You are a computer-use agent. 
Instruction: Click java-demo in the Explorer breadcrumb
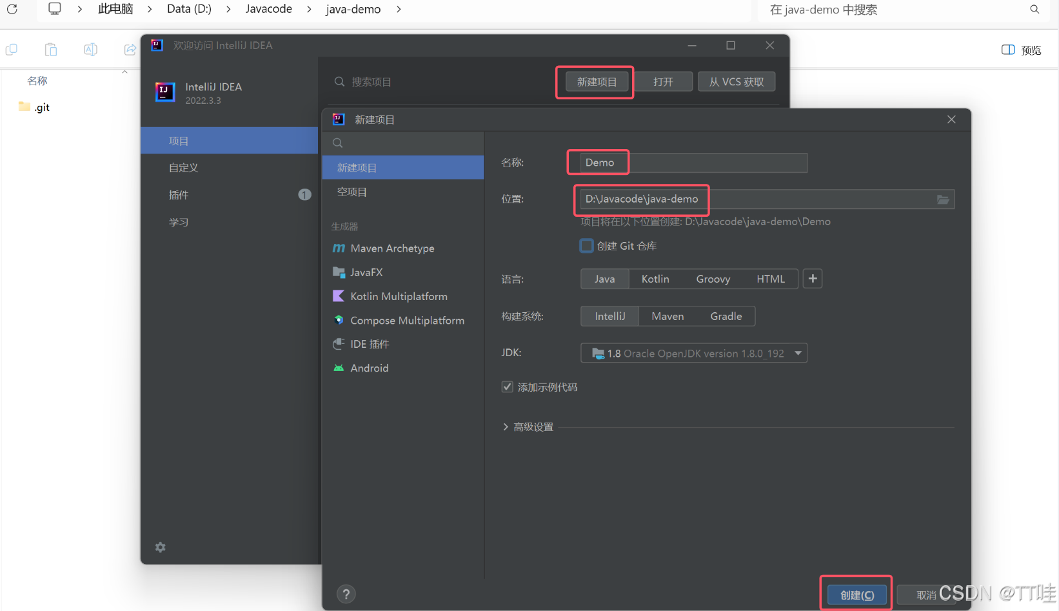click(x=353, y=9)
